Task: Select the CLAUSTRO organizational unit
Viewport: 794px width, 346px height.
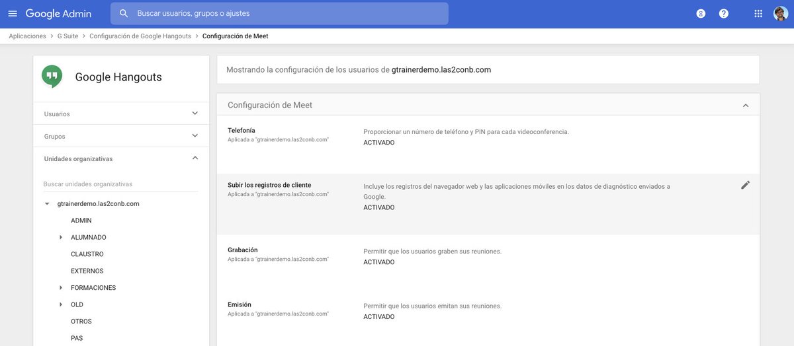Action: (87, 254)
